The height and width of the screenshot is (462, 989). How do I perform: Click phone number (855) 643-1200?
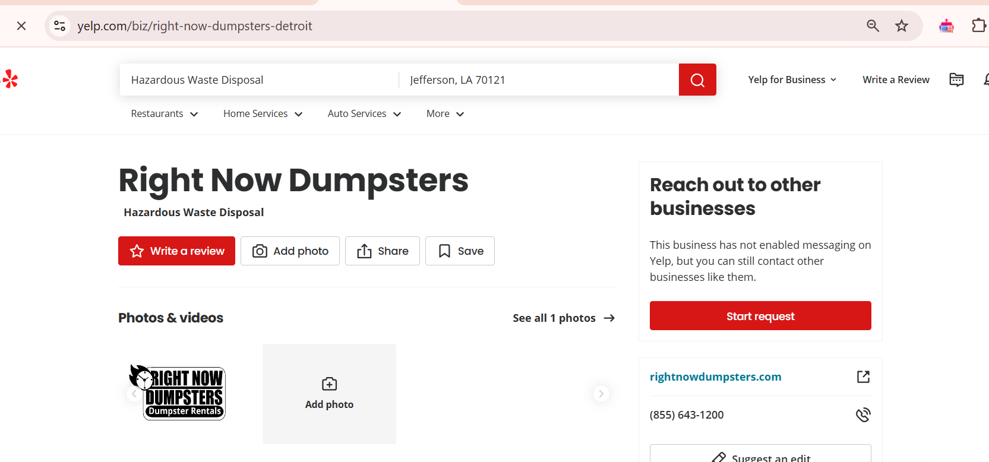pyautogui.click(x=687, y=415)
